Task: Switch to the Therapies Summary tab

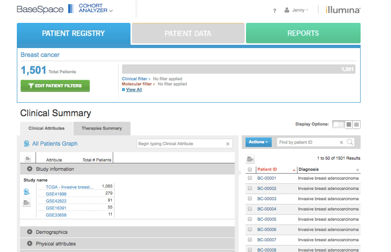Action: pyautogui.click(x=101, y=128)
